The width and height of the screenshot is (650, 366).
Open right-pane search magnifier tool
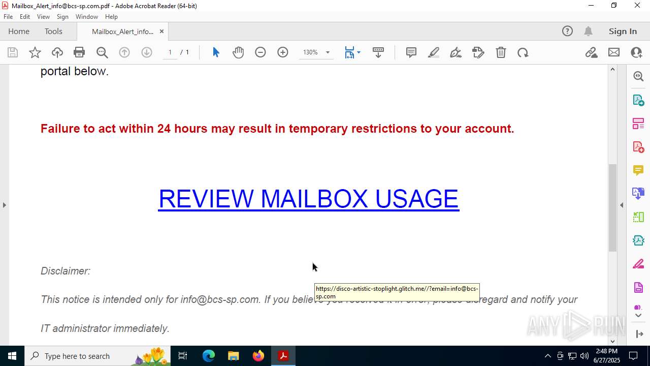(x=638, y=76)
